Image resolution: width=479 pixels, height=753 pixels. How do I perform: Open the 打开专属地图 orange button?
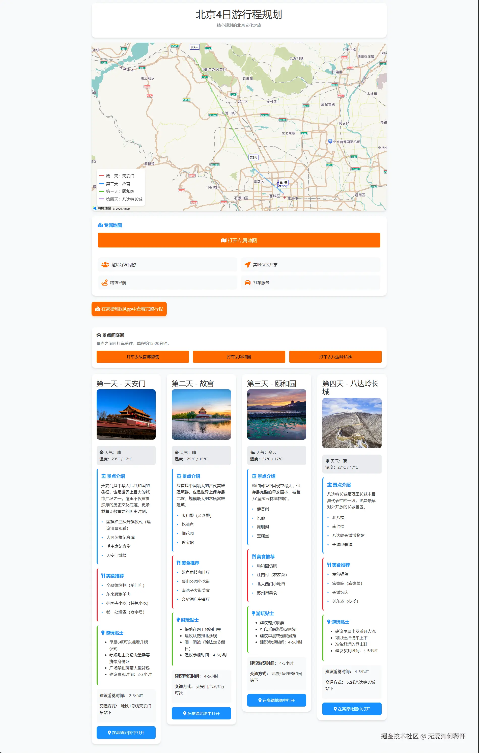coord(239,240)
